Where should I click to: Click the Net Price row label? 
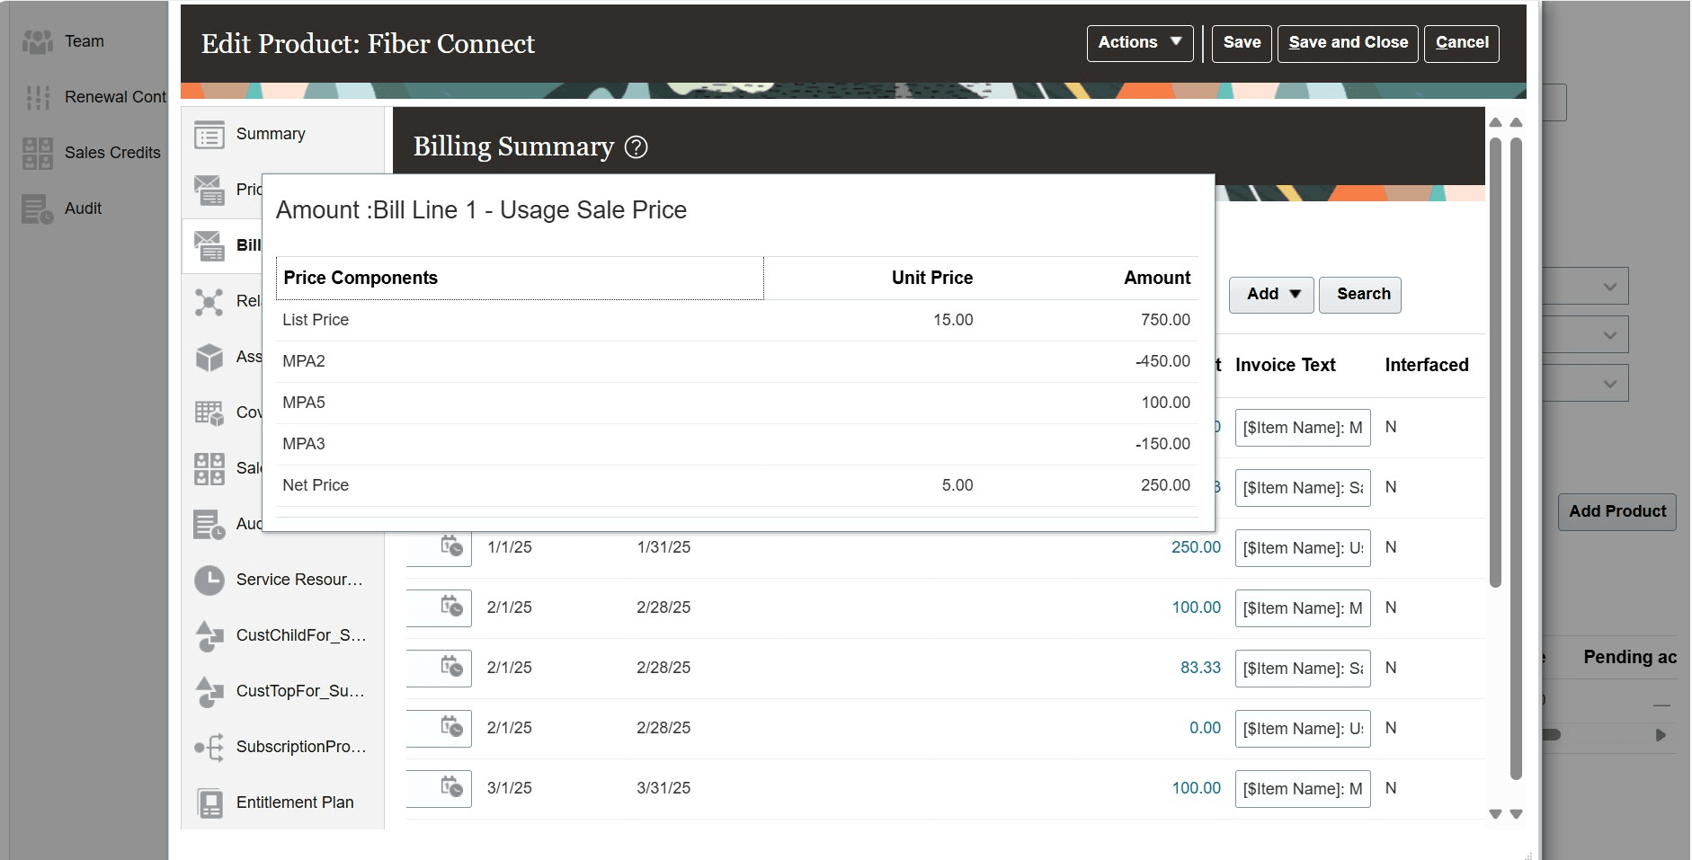pos(316,485)
